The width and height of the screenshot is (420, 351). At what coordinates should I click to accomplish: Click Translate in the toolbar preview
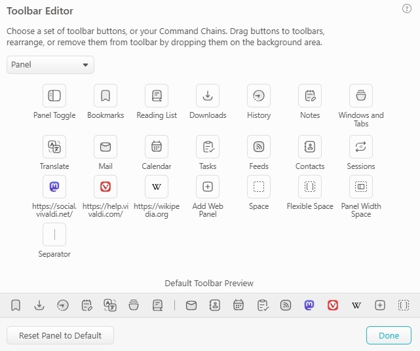[x=110, y=305]
